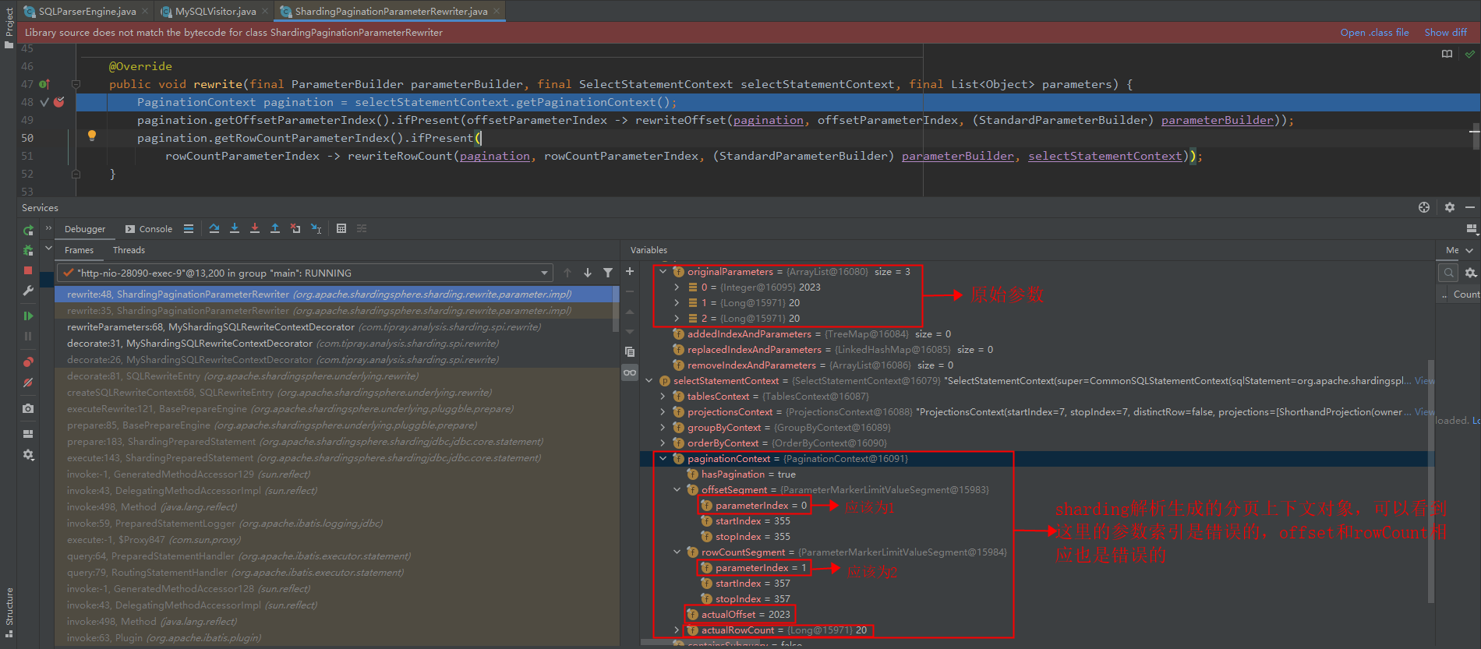The width and height of the screenshot is (1481, 649).
Task: Fold the rewrite method at line 47
Action: point(76,84)
